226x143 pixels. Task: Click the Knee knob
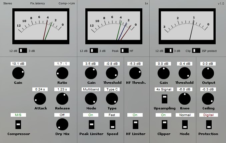tap(185, 99)
